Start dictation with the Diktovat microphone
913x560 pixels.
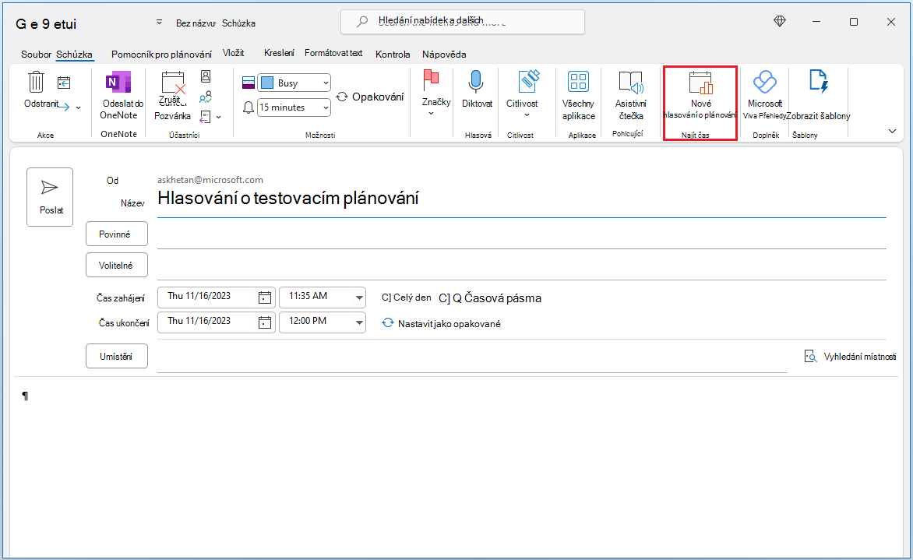tap(477, 89)
